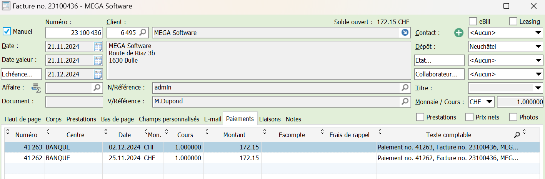Open calendar picker for Date field
Viewport: 545px width, 179px height.
(x=98, y=46)
